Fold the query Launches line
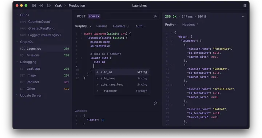262x138 pixels. click(82, 34)
